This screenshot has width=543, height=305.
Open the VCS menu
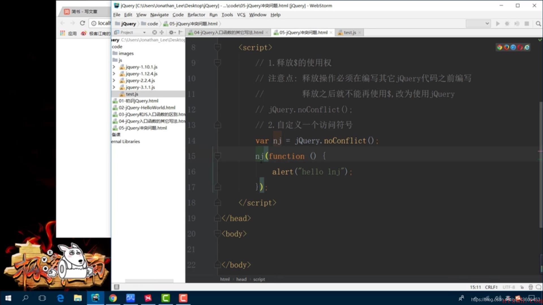[x=241, y=15]
